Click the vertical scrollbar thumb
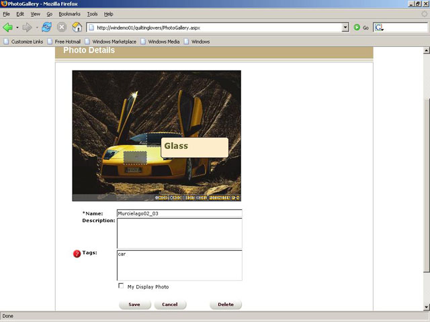Image resolution: width=430 pixels, height=322 pixels. click(426, 185)
